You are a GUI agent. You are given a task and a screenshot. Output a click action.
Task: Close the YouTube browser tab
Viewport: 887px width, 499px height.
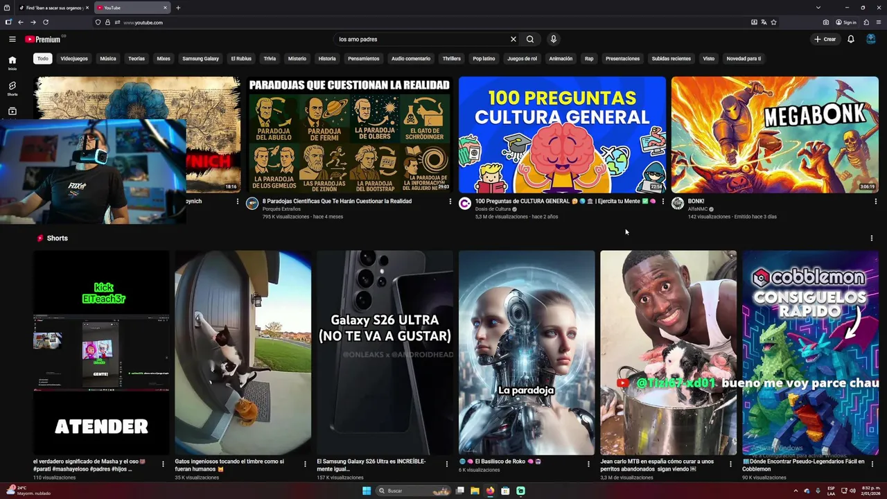(166, 8)
